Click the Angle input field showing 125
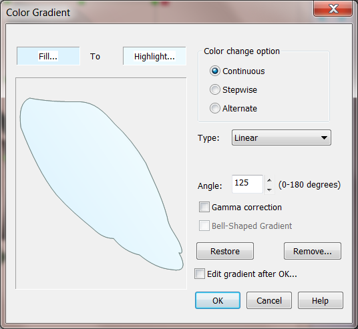This screenshot has width=358, height=329. point(248,184)
